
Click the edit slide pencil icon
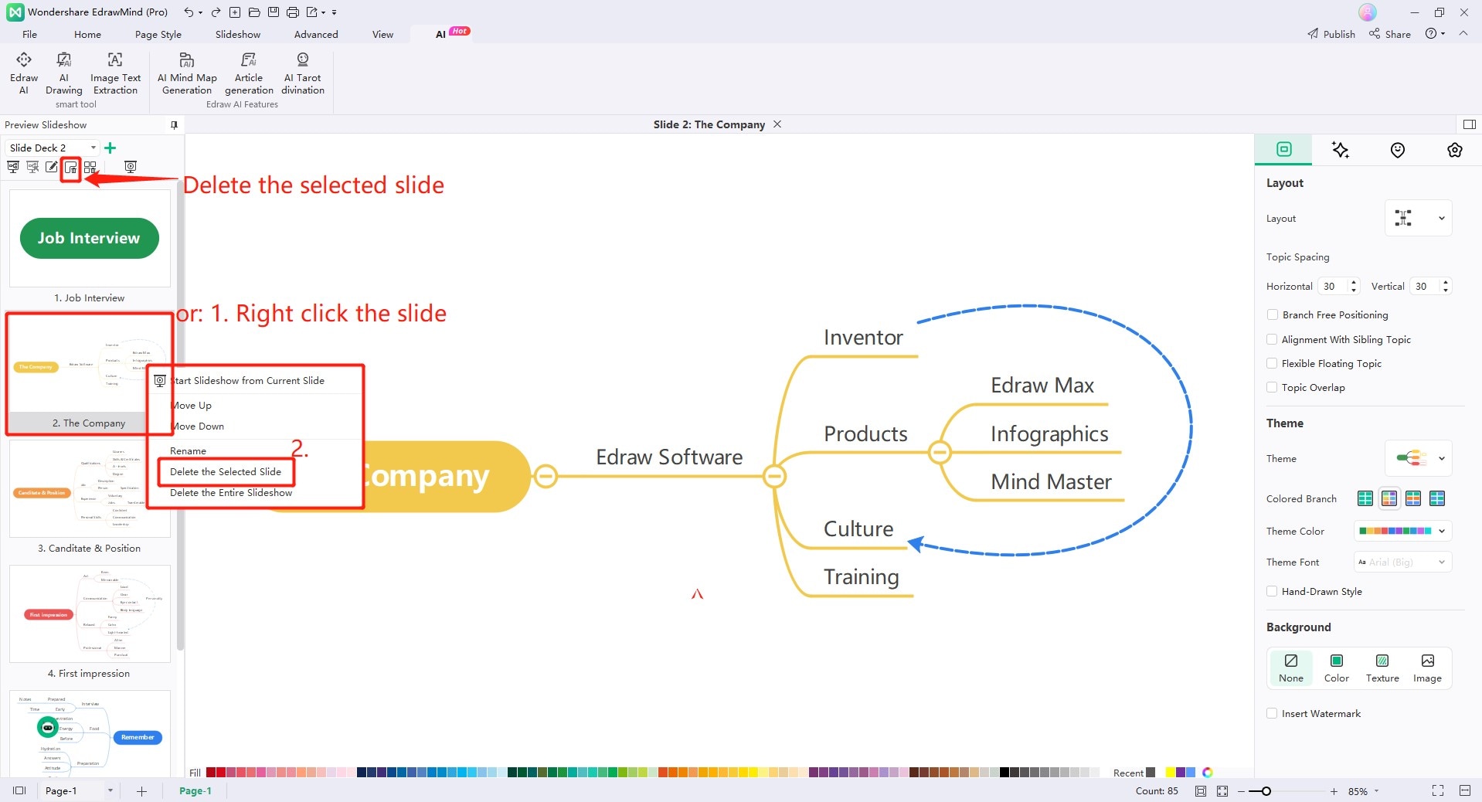(52, 167)
